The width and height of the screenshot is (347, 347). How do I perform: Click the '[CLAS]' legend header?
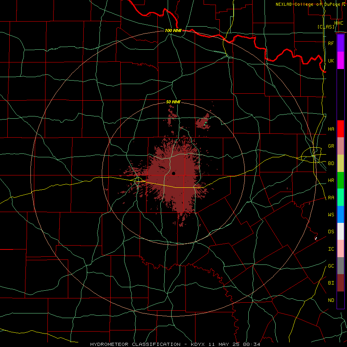(326, 27)
